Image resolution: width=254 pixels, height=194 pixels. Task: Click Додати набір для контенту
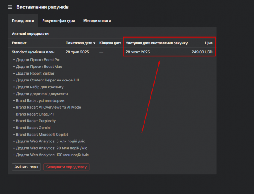pos(38,87)
